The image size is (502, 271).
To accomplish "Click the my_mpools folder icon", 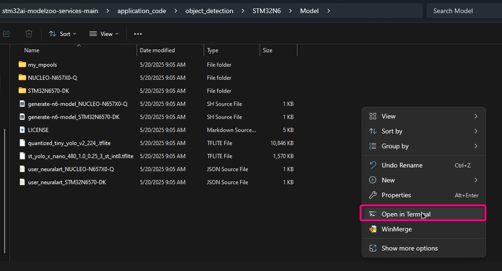I will point(22,65).
